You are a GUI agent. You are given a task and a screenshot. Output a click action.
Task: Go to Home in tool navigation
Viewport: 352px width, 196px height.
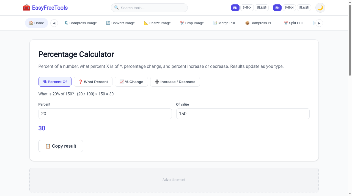[x=37, y=23]
